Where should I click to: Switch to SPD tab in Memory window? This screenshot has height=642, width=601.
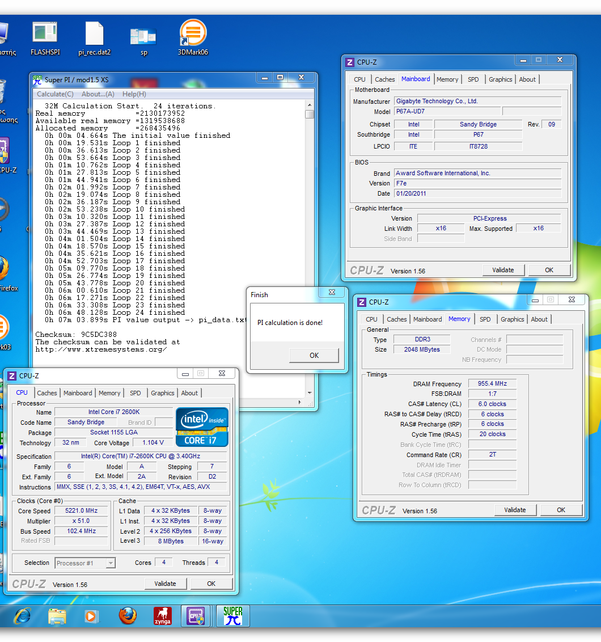pos(485,319)
